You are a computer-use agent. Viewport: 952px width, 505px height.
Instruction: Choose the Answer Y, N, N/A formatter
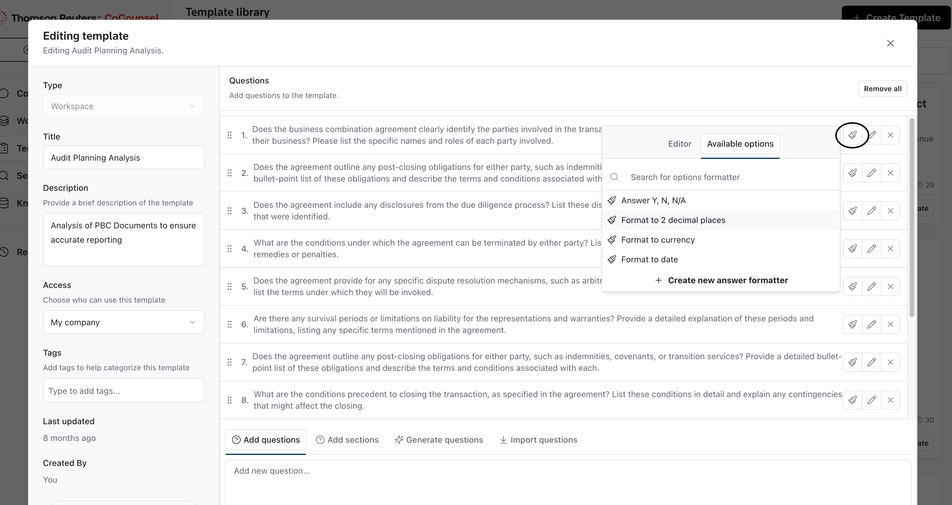(x=653, y=200)
